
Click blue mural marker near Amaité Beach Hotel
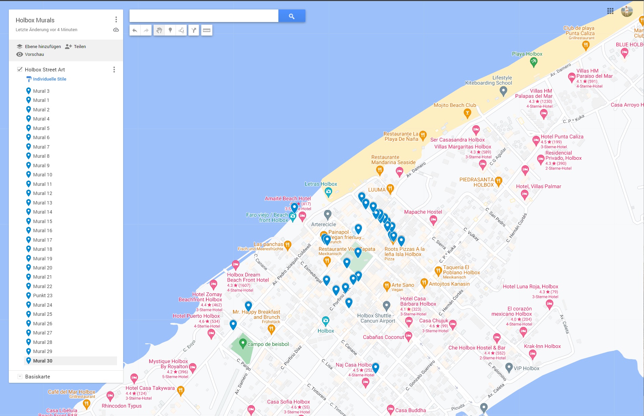[294, 207]
